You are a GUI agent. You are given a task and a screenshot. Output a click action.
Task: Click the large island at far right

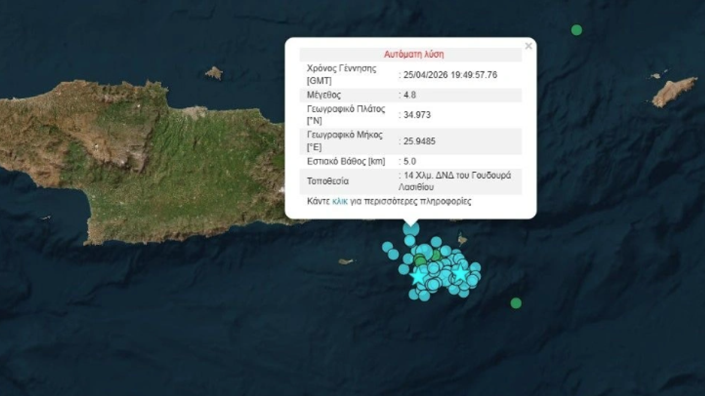coord(674,91)
